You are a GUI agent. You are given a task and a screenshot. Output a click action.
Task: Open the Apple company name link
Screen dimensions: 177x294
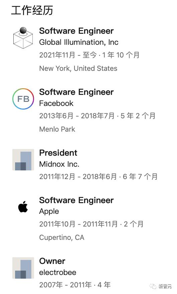coord(49,211)
